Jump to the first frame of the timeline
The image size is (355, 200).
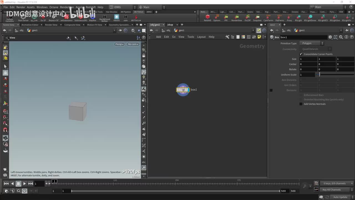pyautogui.click(x=6, y=184)
